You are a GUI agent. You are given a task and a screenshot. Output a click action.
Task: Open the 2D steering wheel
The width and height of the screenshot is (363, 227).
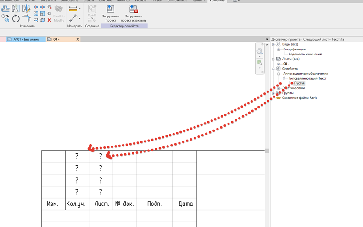tap(259, 51)
